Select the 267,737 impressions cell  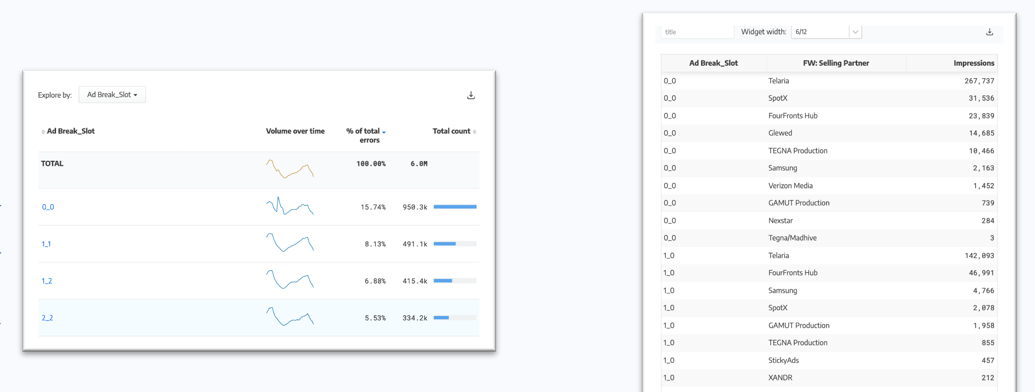tap(979, 81)
